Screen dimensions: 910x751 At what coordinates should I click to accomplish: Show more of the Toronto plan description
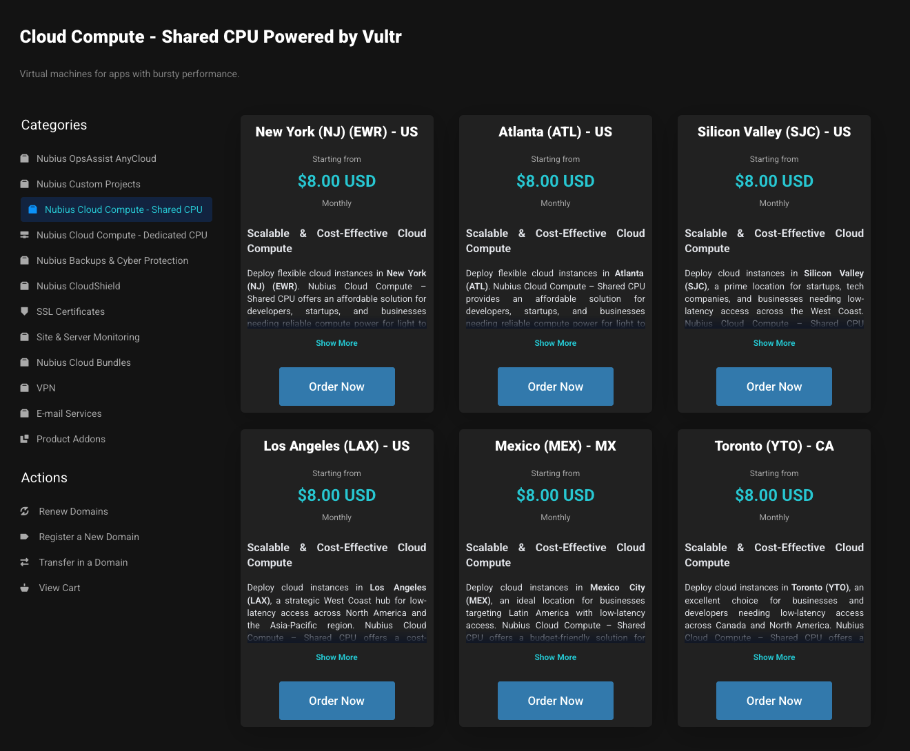[x=774, y=657]
